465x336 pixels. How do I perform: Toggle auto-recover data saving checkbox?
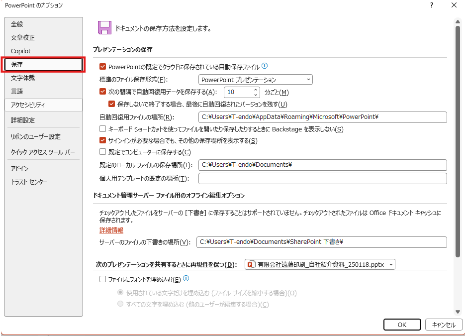pyautogui.click(x=103, y=92)
